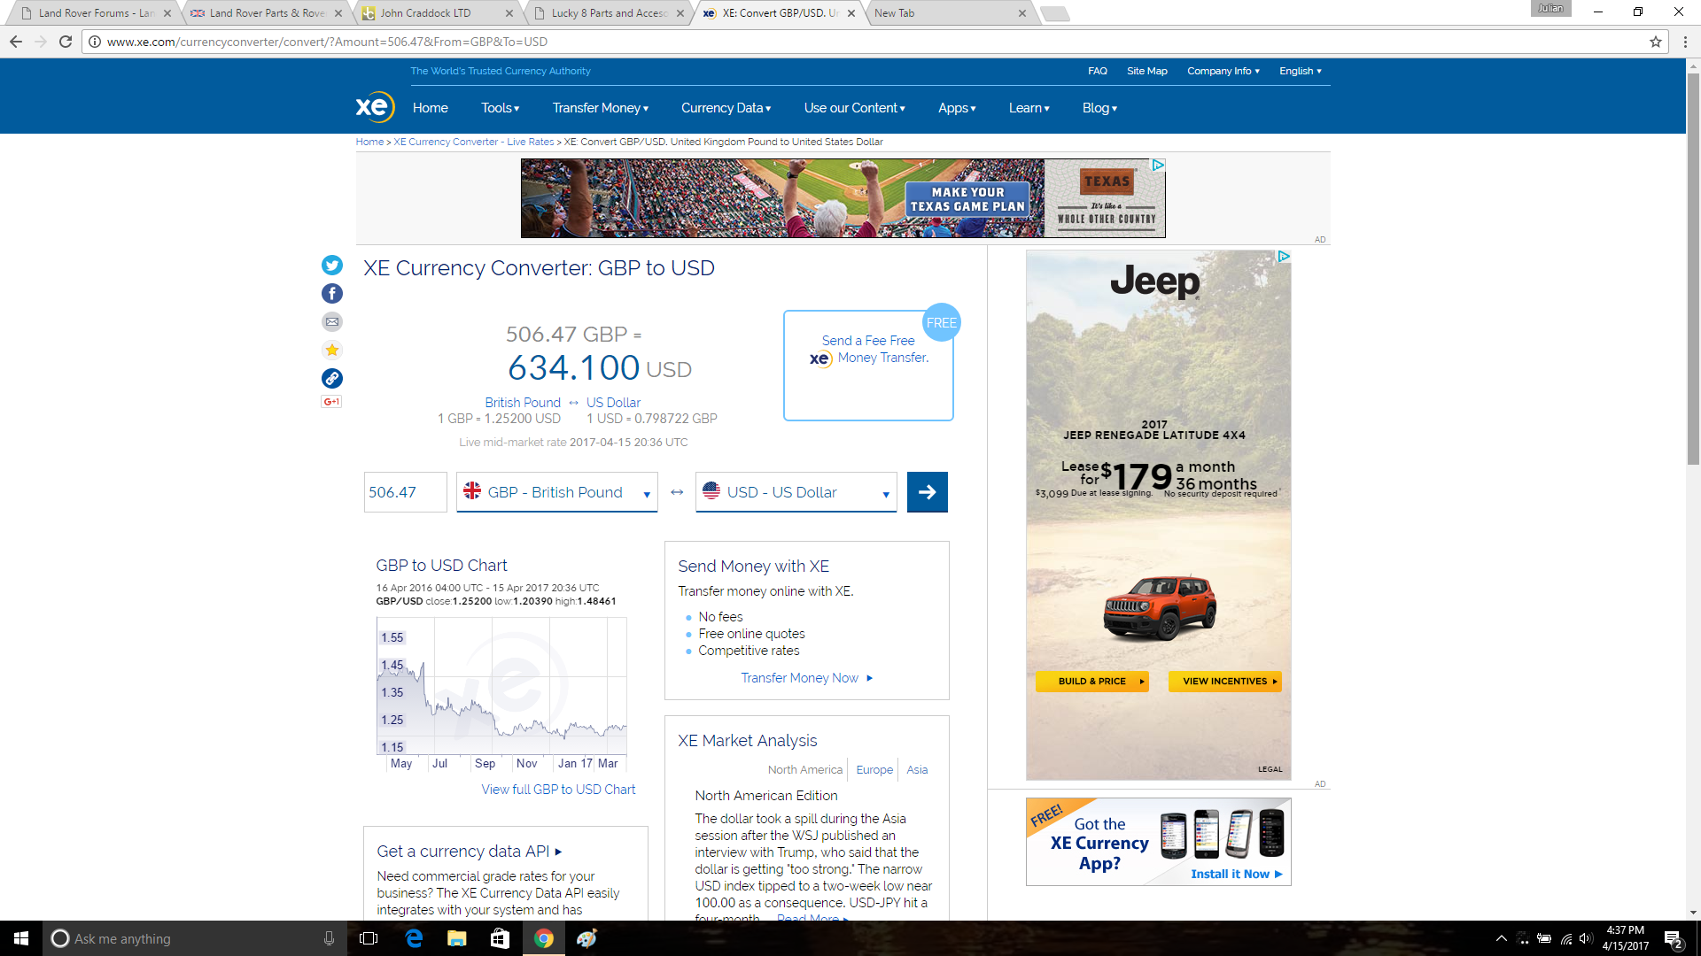Click the email share icon

click(x=332, y=321)
